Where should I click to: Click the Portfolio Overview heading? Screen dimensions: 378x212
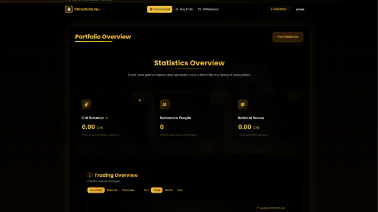(103, 37)
